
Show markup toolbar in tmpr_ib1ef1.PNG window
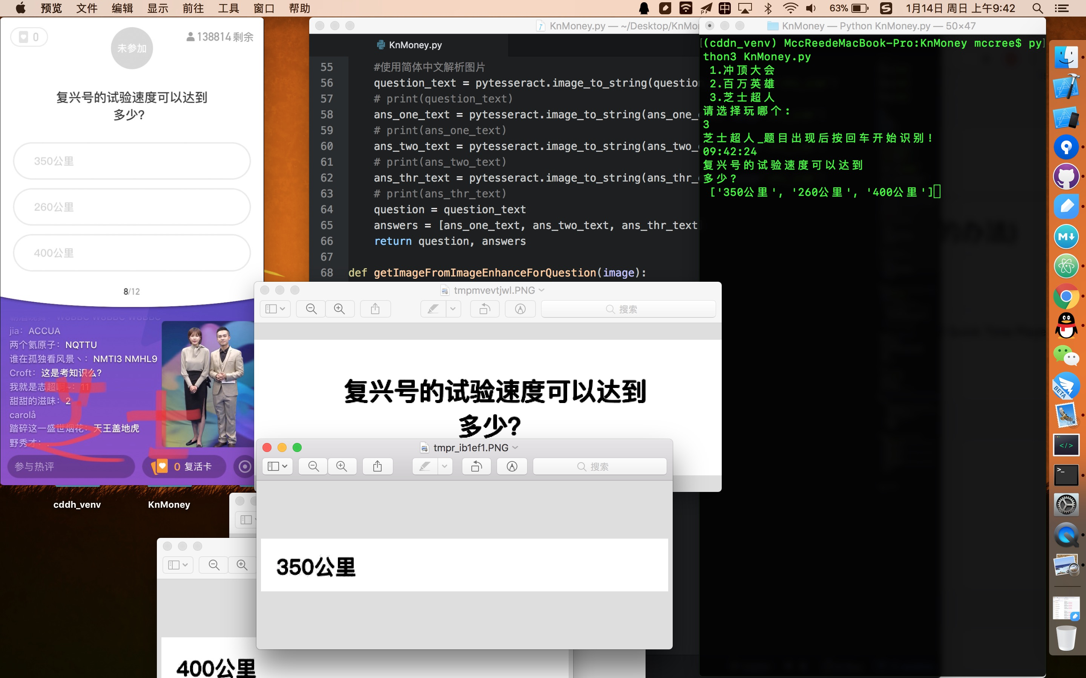512,466
